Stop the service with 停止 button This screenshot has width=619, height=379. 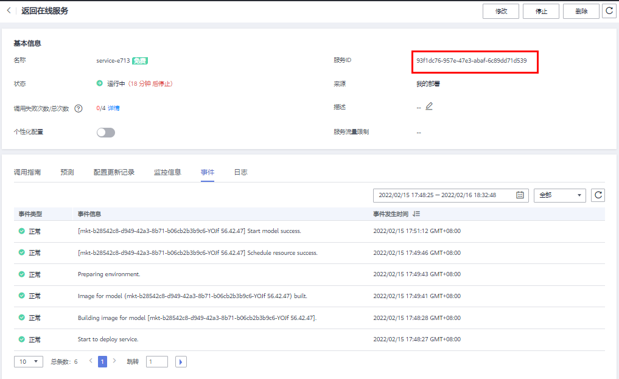pos(540,11)
